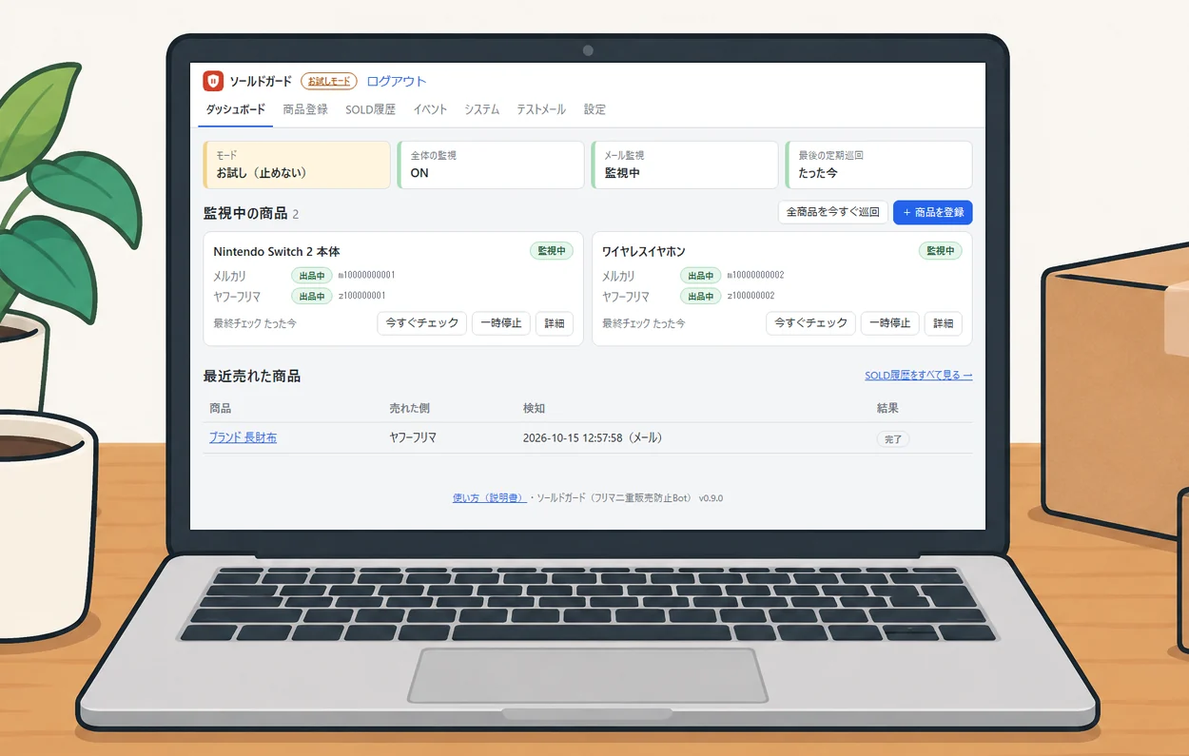The image size is (1189, 756).
Task: Go to the システム tab
Action: coord(481,109)
